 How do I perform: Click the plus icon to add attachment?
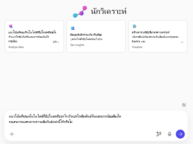coord(12,134)
